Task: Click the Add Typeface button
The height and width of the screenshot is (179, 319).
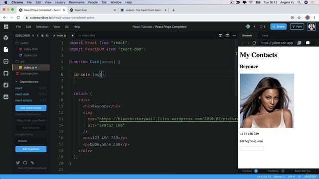Action: click(x=31, y=149)
